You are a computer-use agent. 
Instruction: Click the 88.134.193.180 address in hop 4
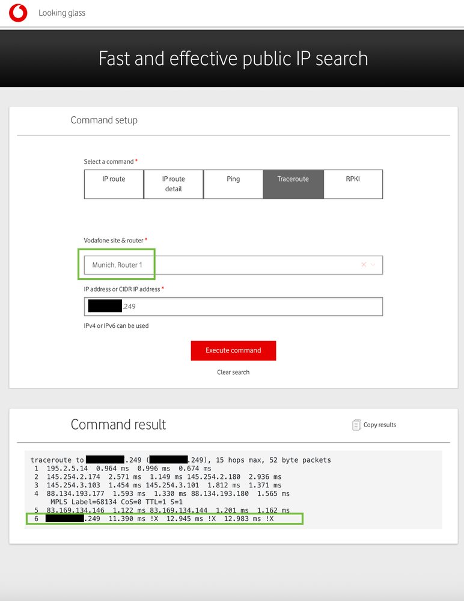tap(220, 494)
